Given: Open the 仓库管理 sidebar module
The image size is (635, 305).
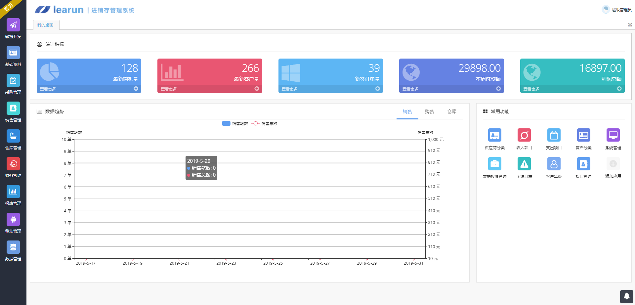Looking at the screenshot, I should click(x=13, y=140).
